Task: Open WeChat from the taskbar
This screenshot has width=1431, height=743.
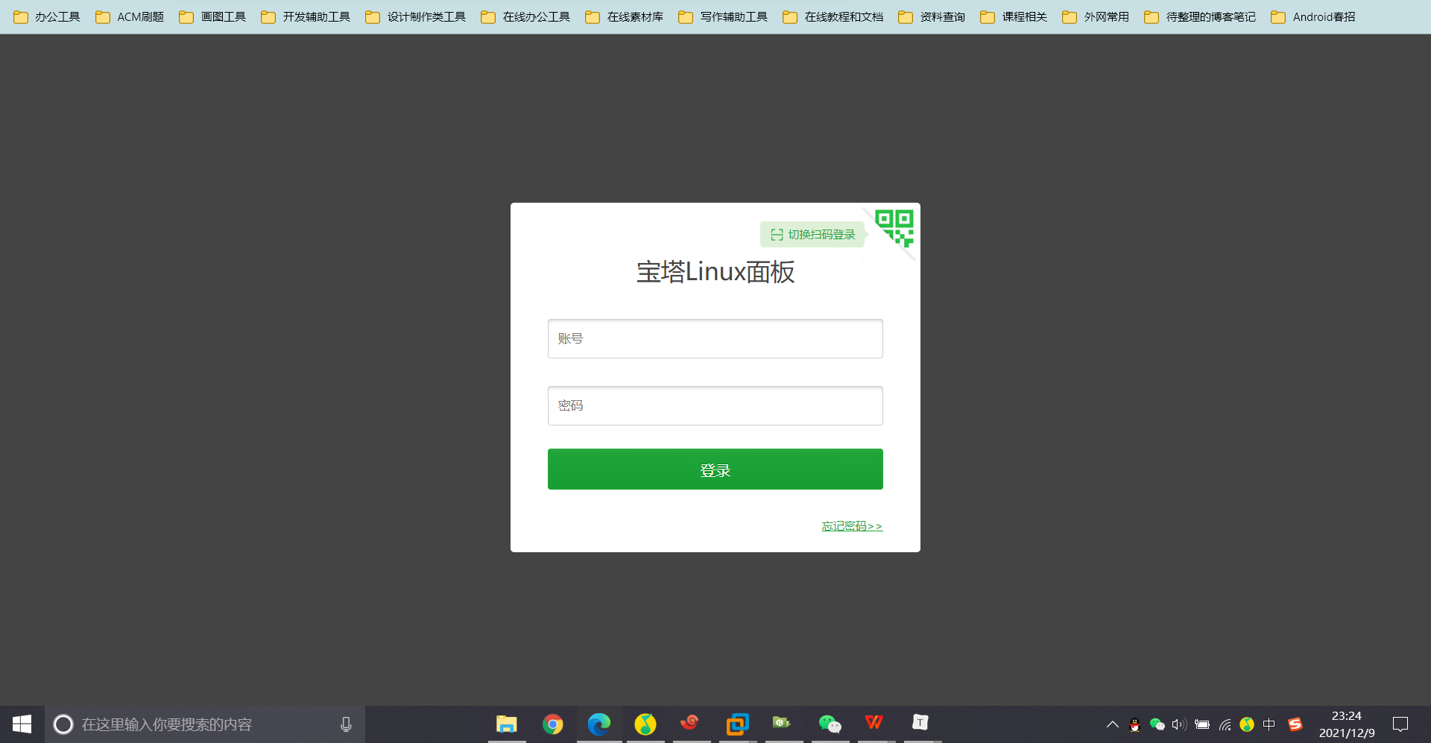Action: coord(830,724)
